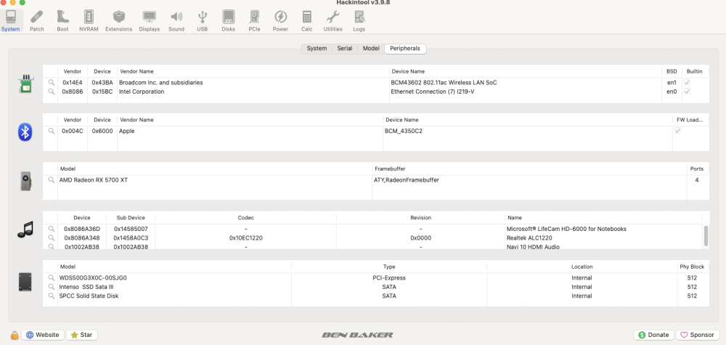Viewport: 726px width, 345px height.
Task: Select the PCI-Express type cell
Action: pyautogui.click(x=389, y=278)
